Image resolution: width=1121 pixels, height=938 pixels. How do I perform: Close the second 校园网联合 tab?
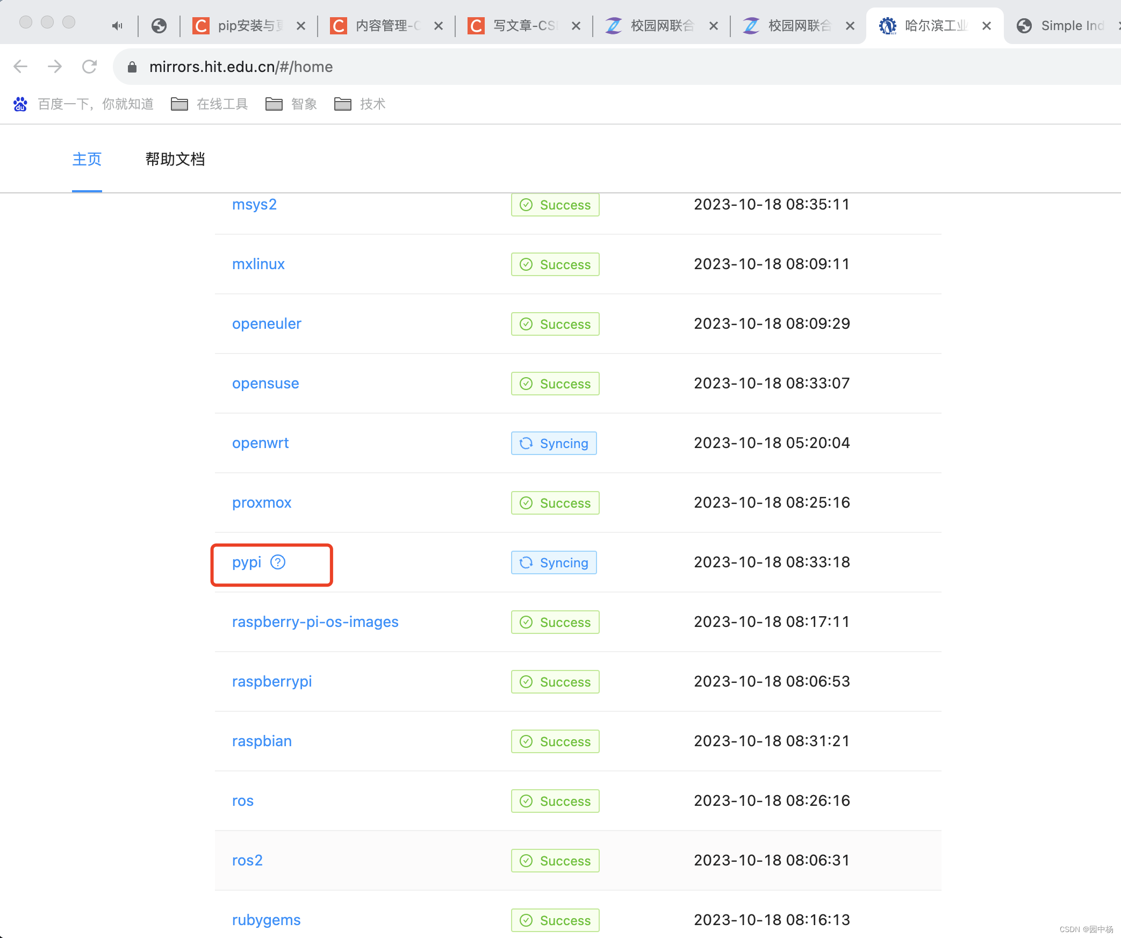pyautogui.click(x=850, y=26)
